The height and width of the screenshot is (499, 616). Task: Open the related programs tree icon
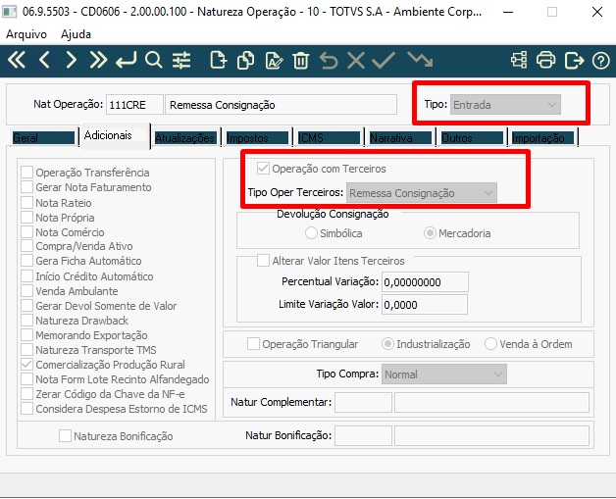(519, 61)
